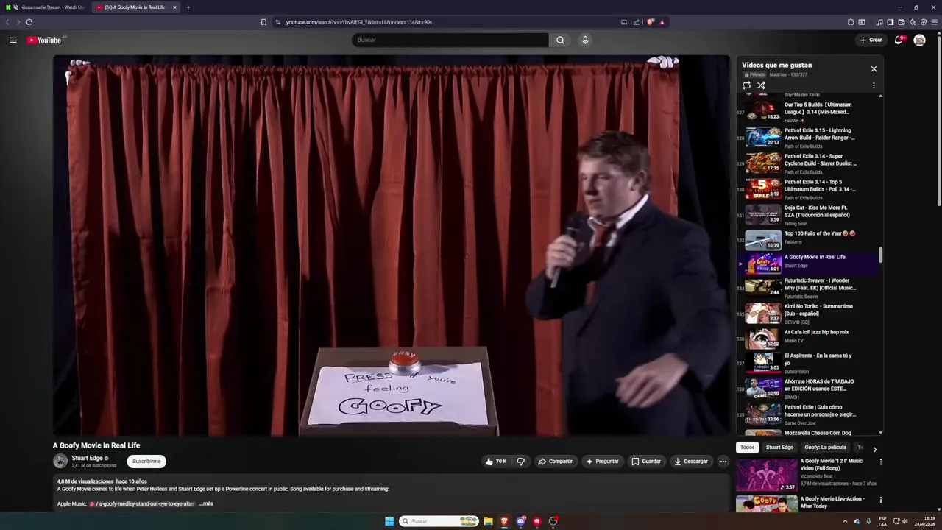Screen dimensions: 942x530
Task: Close the Videos que me gustan playlist panel
Action: [874, 68]
